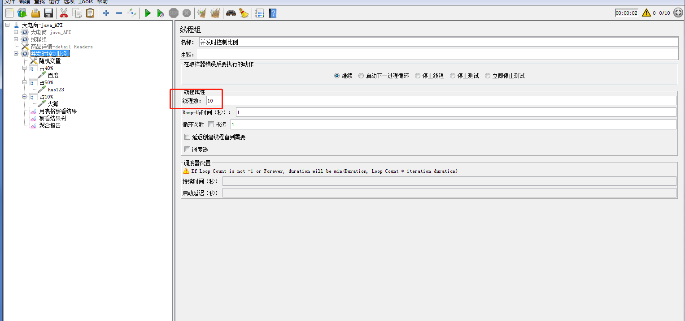Open 察看结果树 listener

point(52,118)
